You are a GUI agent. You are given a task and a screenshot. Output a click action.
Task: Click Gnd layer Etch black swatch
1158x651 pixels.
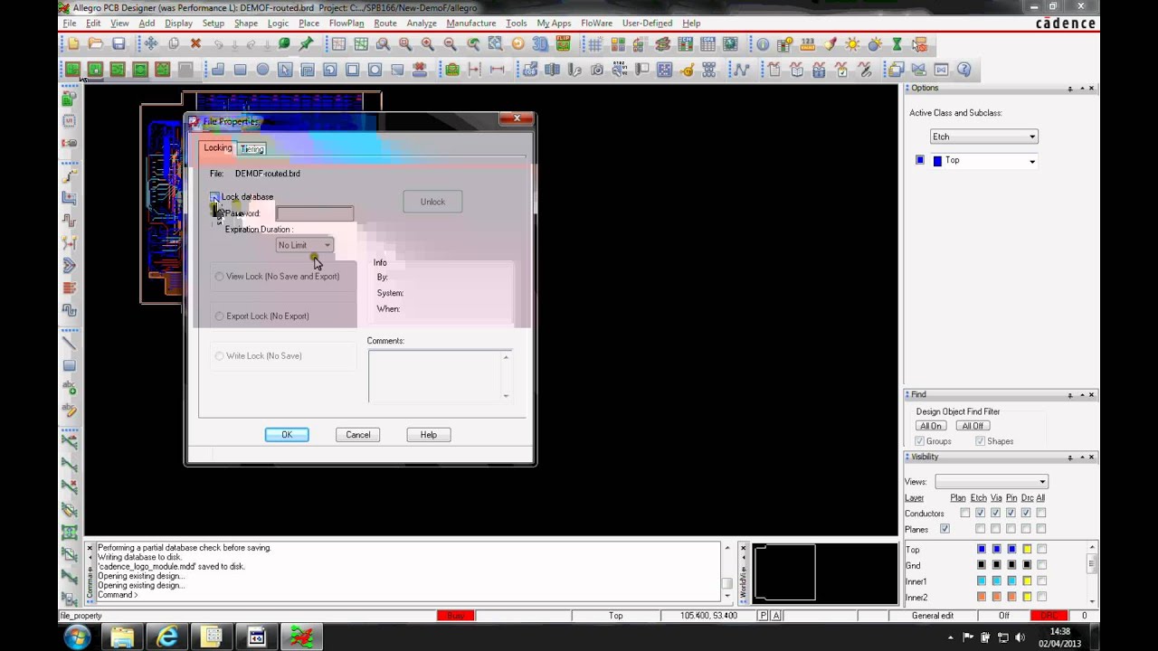point(981,566)
